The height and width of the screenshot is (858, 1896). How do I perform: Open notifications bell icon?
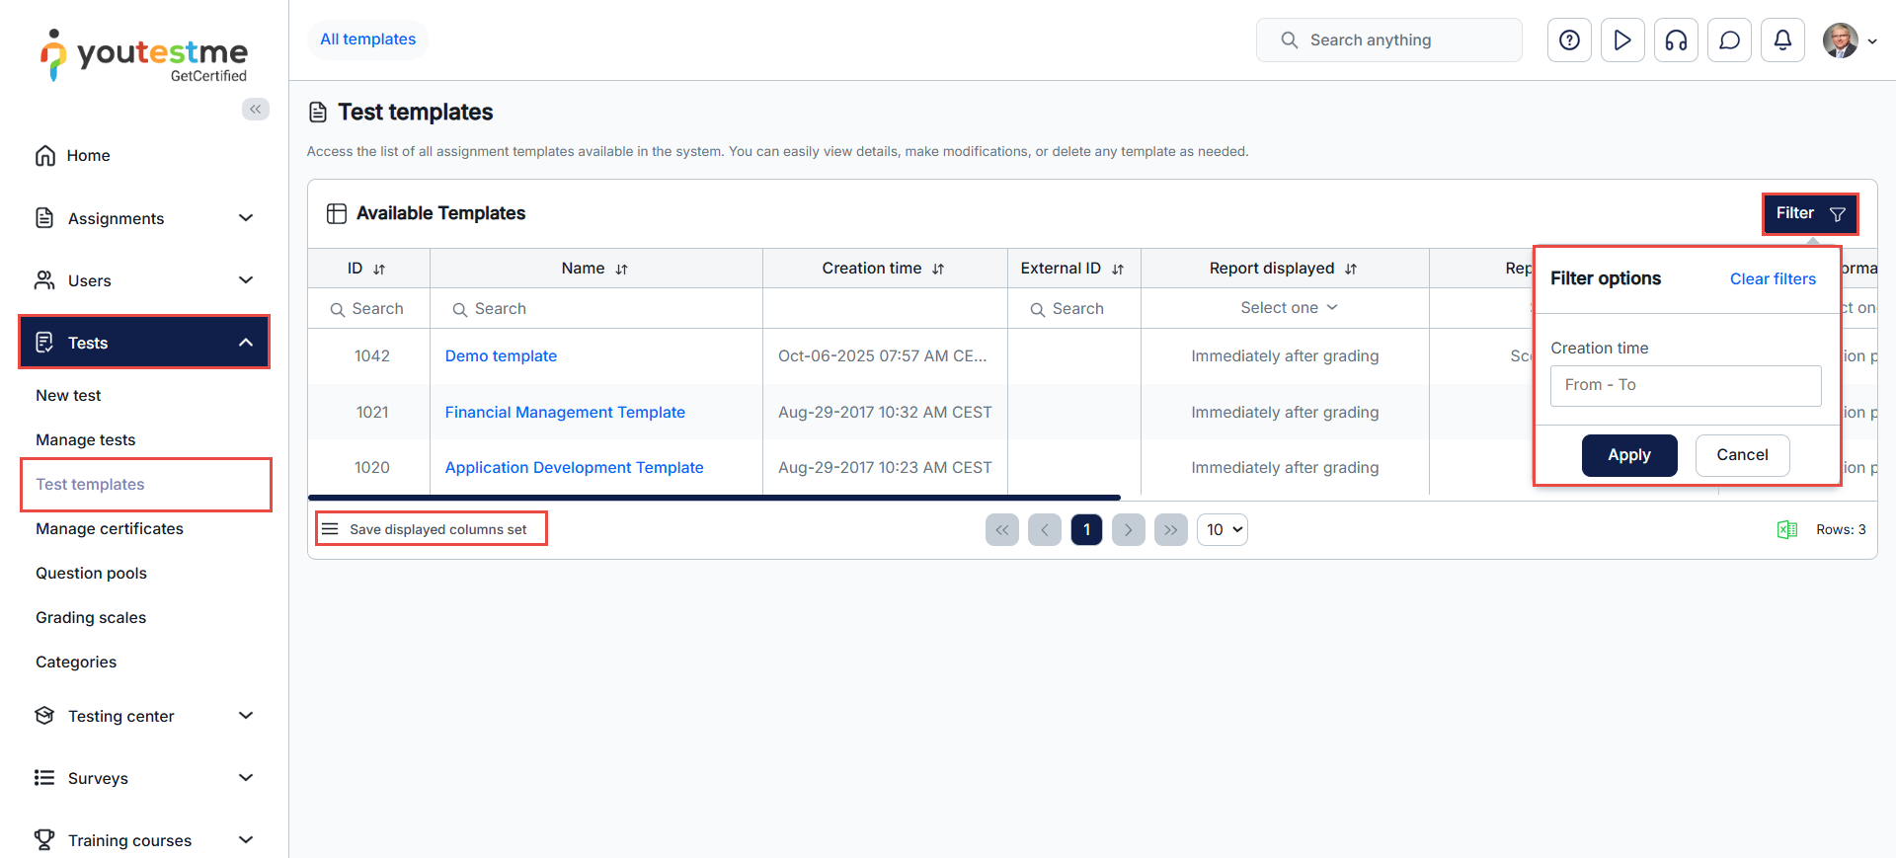pos(1782,40)
